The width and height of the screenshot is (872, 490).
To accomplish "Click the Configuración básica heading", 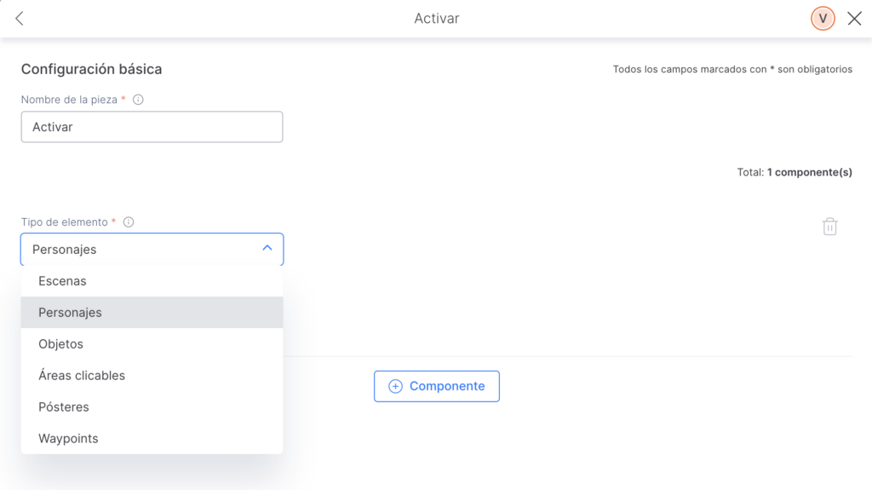I will pos(92,69).
